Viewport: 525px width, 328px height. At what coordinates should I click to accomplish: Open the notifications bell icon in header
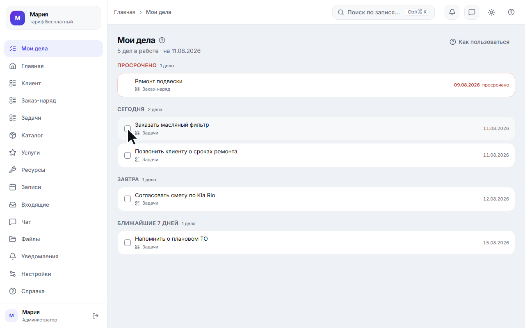point(452,12)
